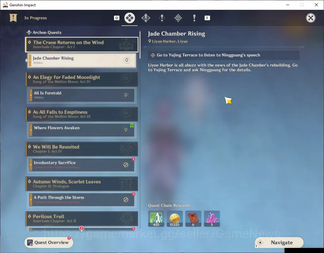Select the Commissions exclamation filter icon
Image resolution: width=324 pixels, height=253 pixels.
(194, 18)
